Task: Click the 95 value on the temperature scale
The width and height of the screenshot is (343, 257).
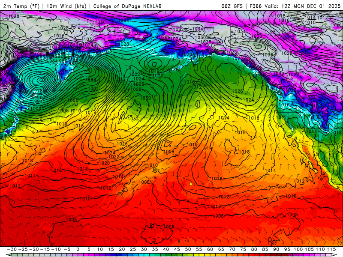Action: (x=287, y=249)
